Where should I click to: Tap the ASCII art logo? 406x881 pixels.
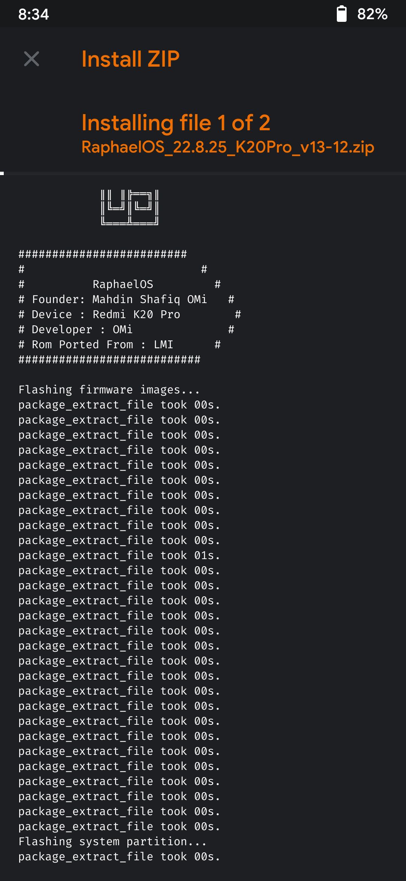(x=130, y=207)
